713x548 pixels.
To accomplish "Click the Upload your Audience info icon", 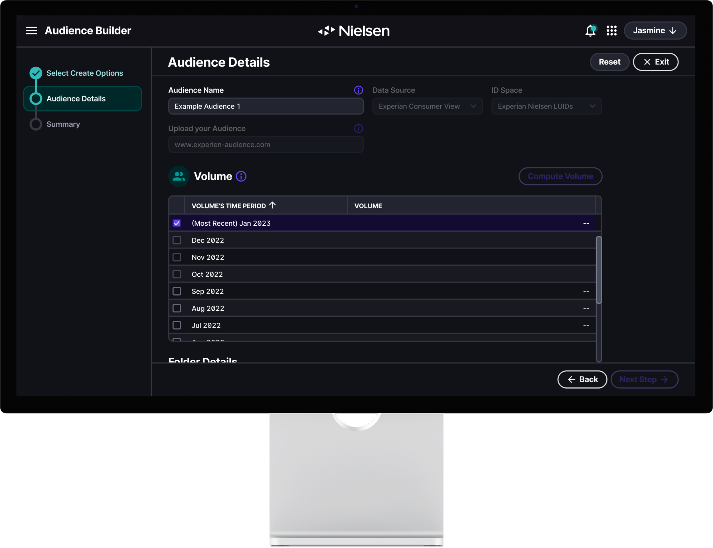I will [x=358, y=129].
